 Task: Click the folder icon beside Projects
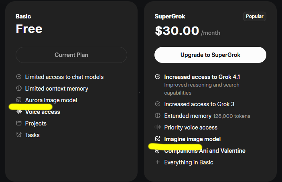[18, 123]
